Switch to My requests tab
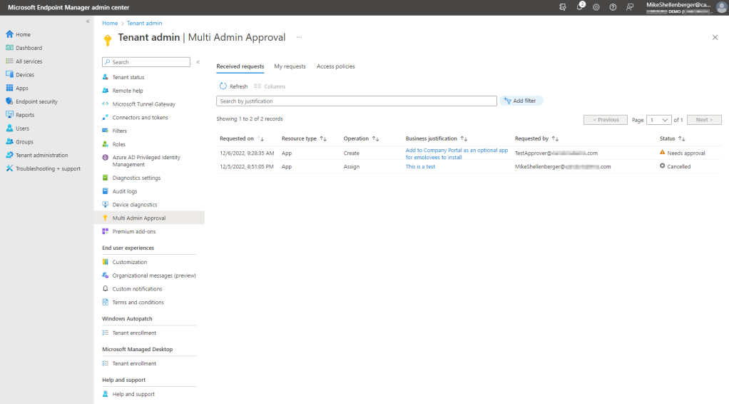Image resolution: width=729 pixels, height=404 pixels. [290, 66]
